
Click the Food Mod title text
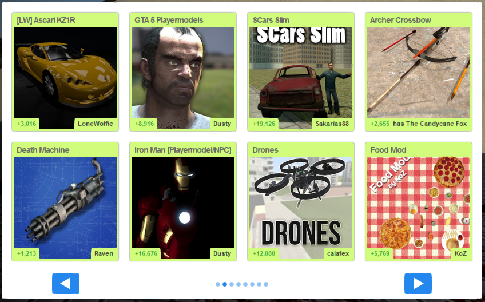(x=388, y=150)
